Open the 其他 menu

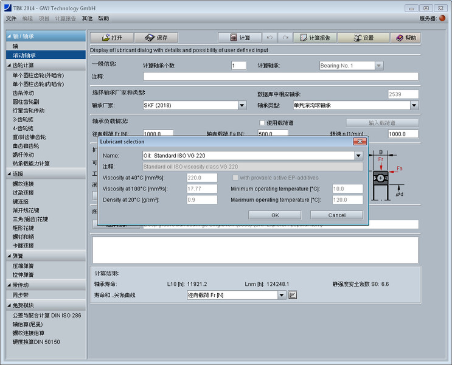pos(88,19)
